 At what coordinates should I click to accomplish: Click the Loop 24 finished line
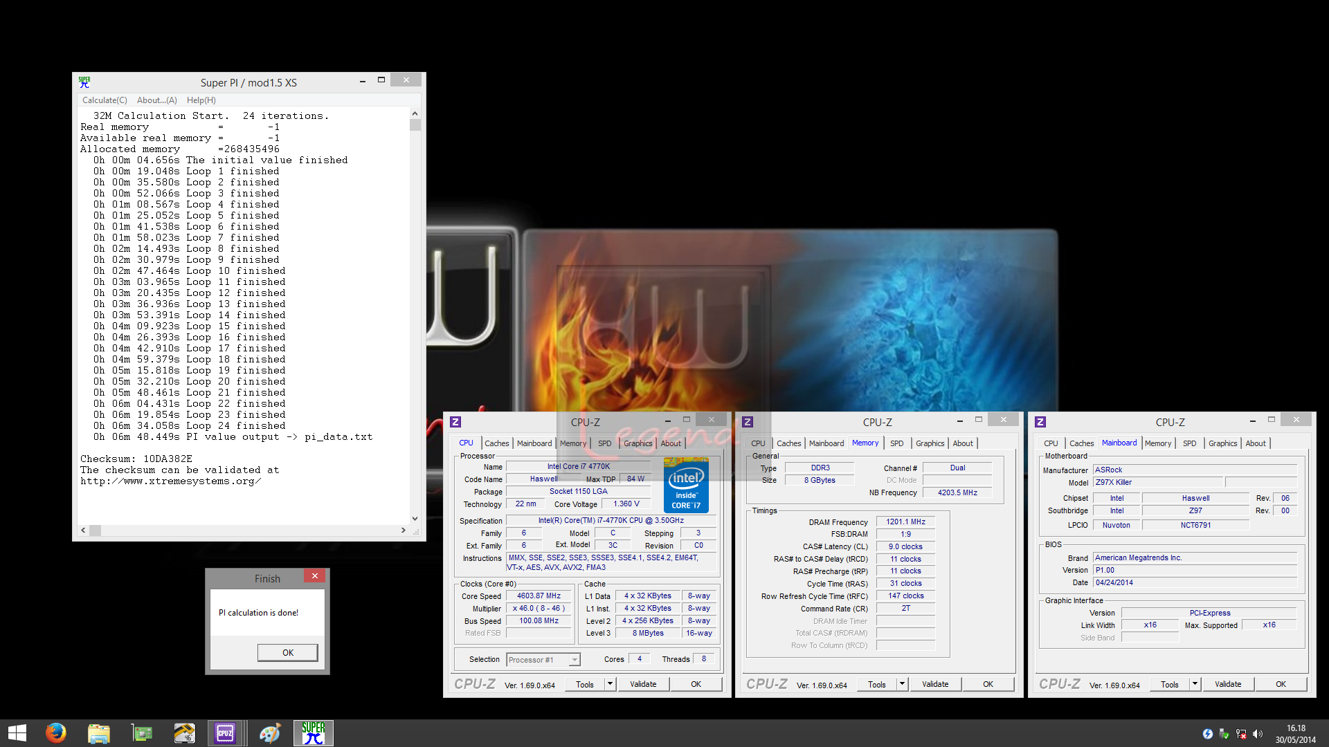[x=190, y=426]
